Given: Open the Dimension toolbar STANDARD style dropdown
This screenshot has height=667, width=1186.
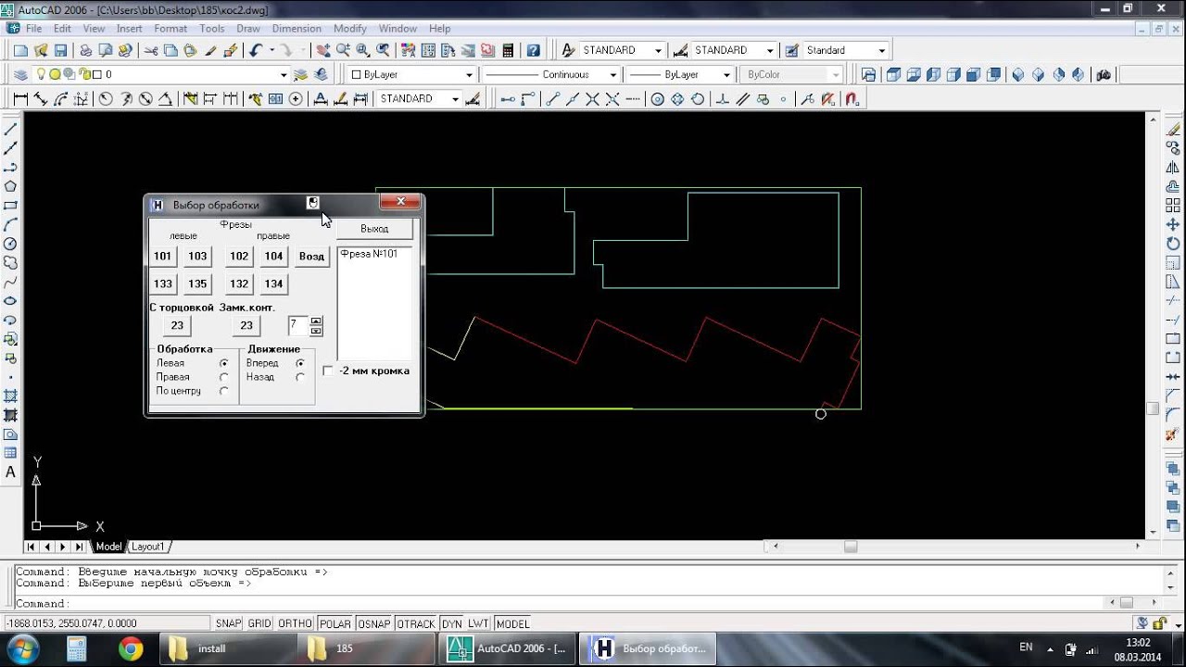Looking at the screenshot, I should [455, 98].
